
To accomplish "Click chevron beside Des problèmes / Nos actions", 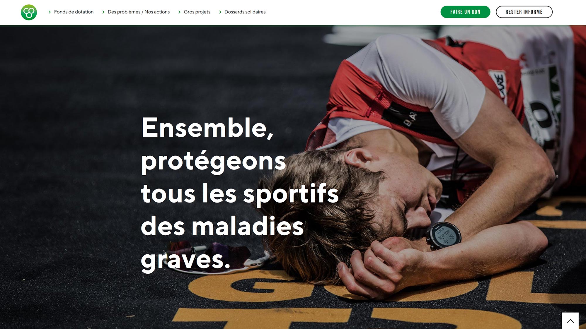I will [x=103, y=12].
